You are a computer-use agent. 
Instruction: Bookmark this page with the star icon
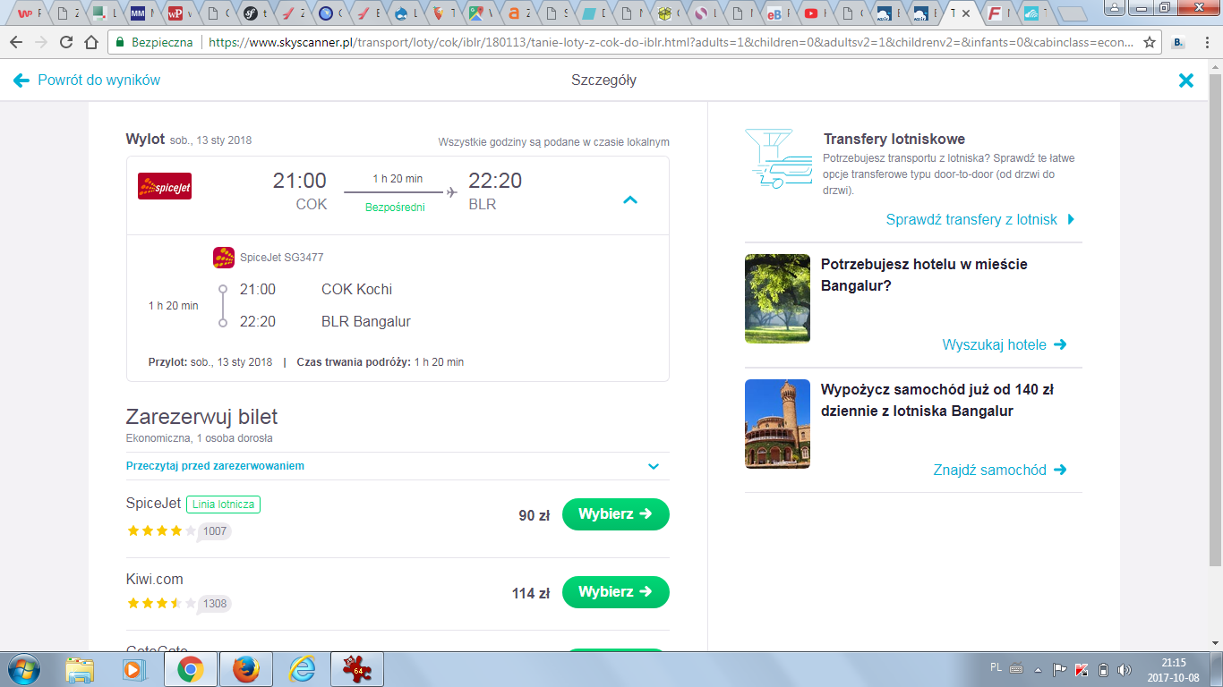1150,42
